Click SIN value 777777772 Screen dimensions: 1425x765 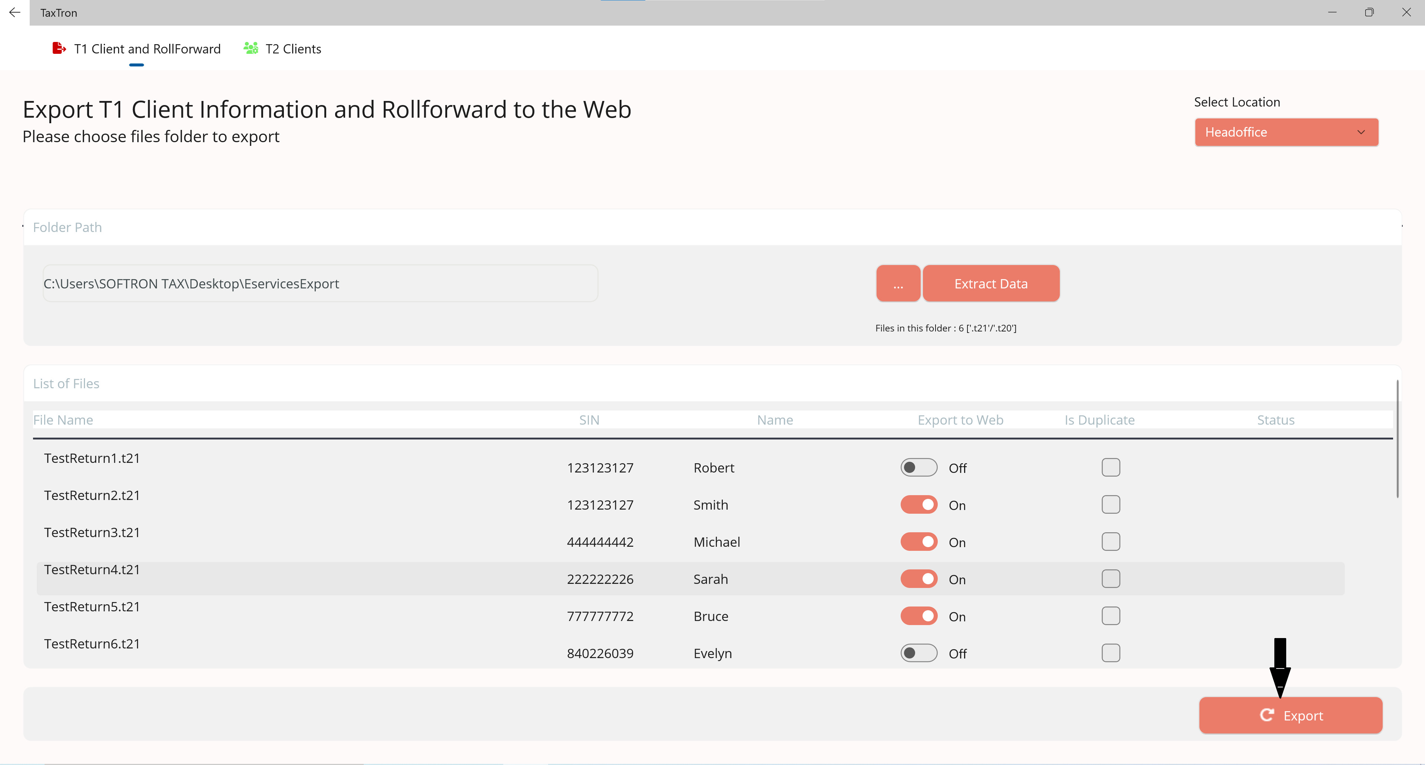(x=600, y=616)
